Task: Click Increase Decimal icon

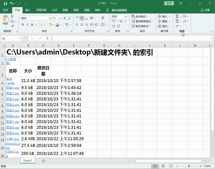Action: (x=114, y=26)
